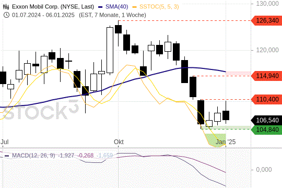Click the SSTOC(5, 5, 3) legend label

point(159,7)
